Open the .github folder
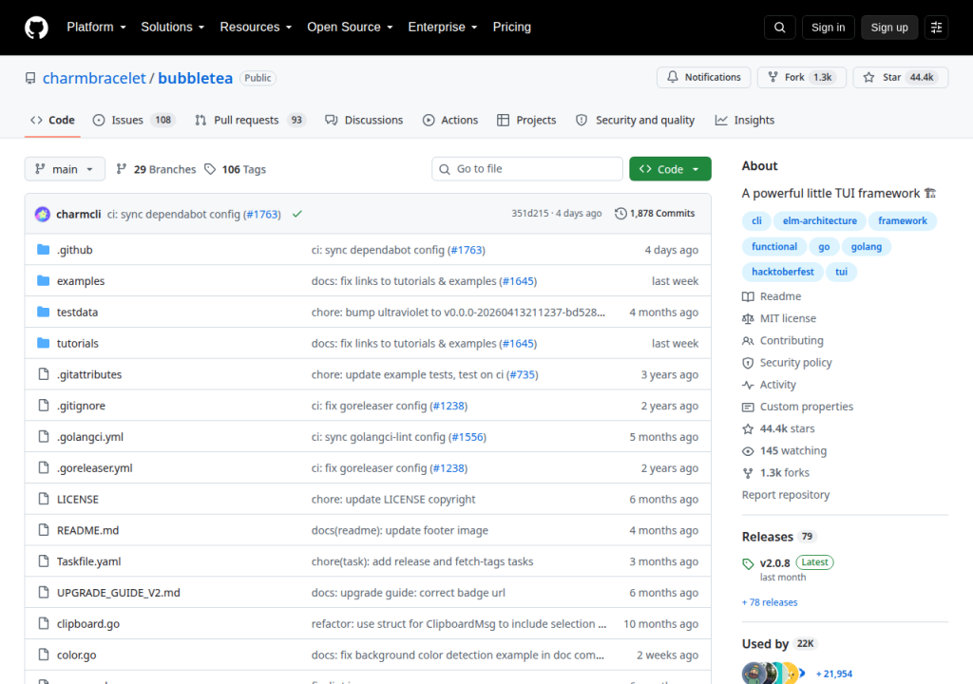The width and height of the screenshot is (973, 684). coord(74,250)
